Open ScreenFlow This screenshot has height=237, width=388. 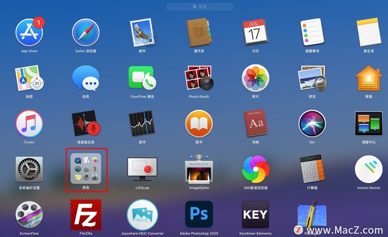pos(29,215)
